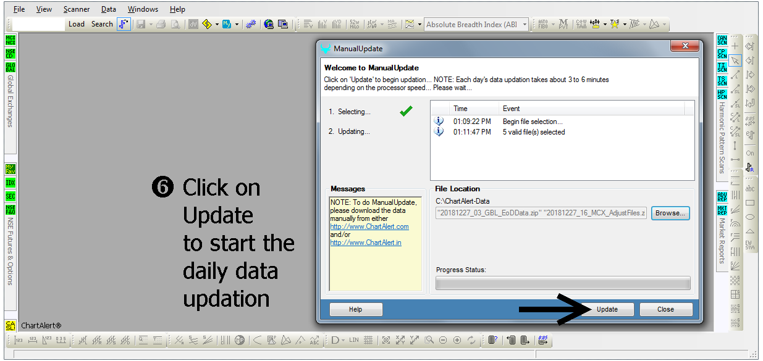The height and width of the screenshot is (361, 763).
Task: Click the D periodicity dropdown in bottom toolbar
Action: click(339, 340)
